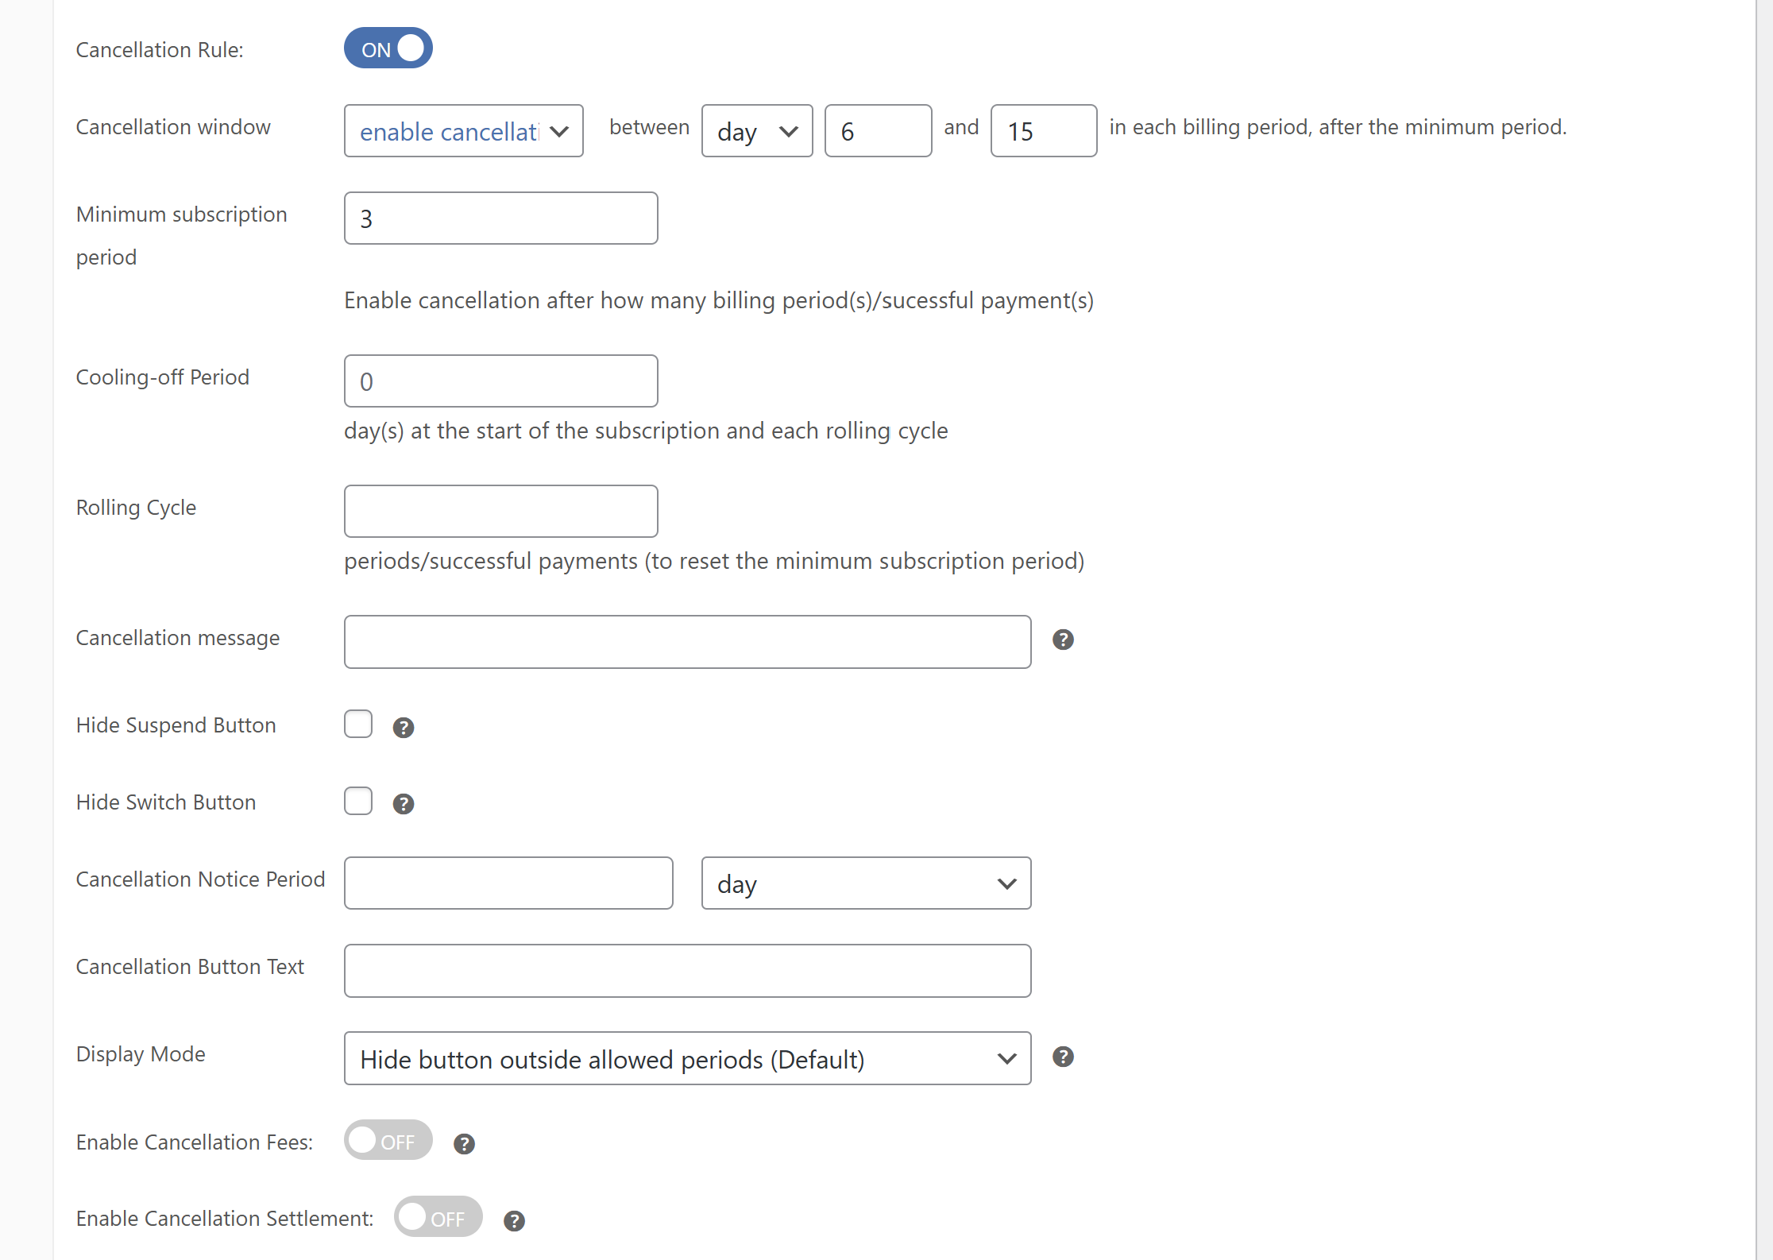Click help icon beside Display Mode dropdown
This screenshot has height=1260, width=1773.
pos(1063,1057)
